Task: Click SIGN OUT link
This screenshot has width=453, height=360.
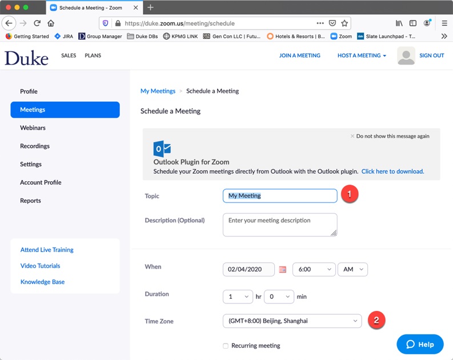Action: coord(432,55)
